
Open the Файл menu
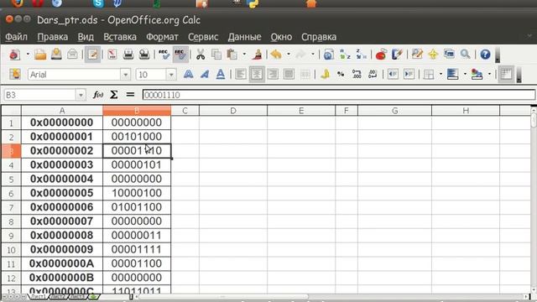point(16,37)
